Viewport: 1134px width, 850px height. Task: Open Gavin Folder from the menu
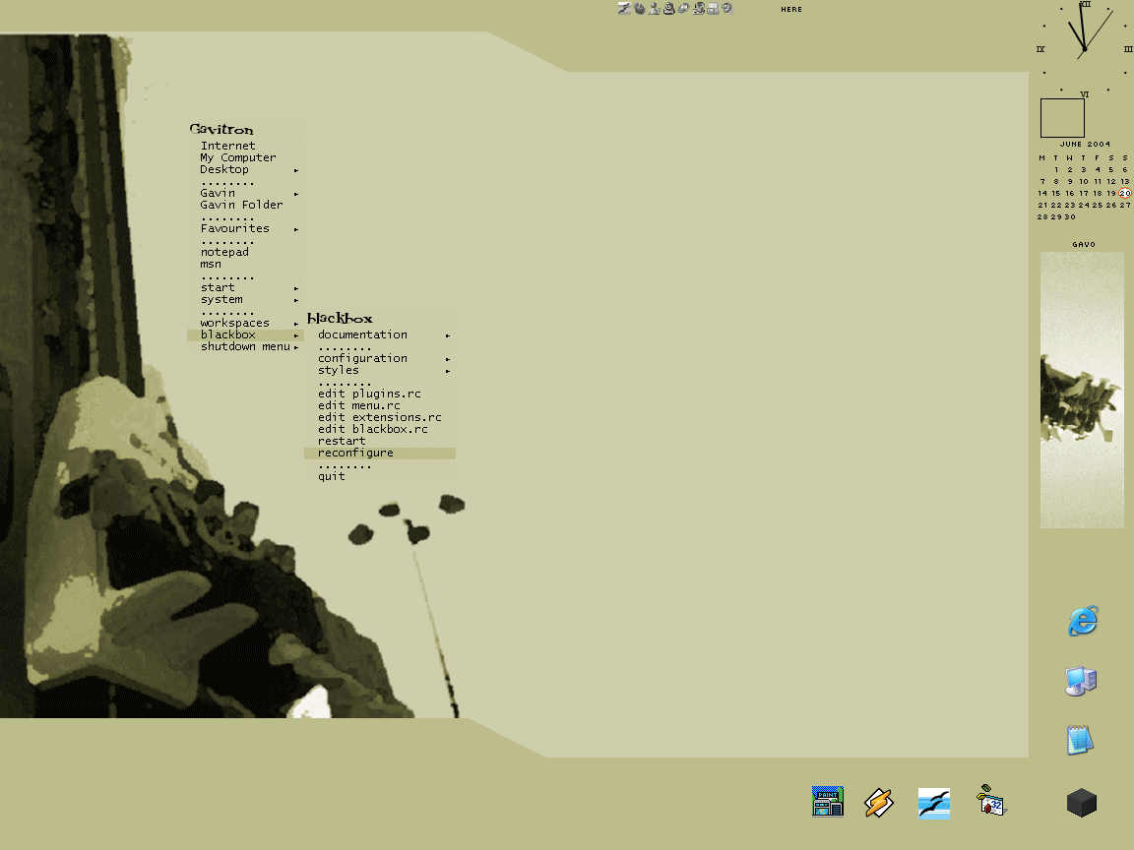pyautogui.click(x=241, y=205)
